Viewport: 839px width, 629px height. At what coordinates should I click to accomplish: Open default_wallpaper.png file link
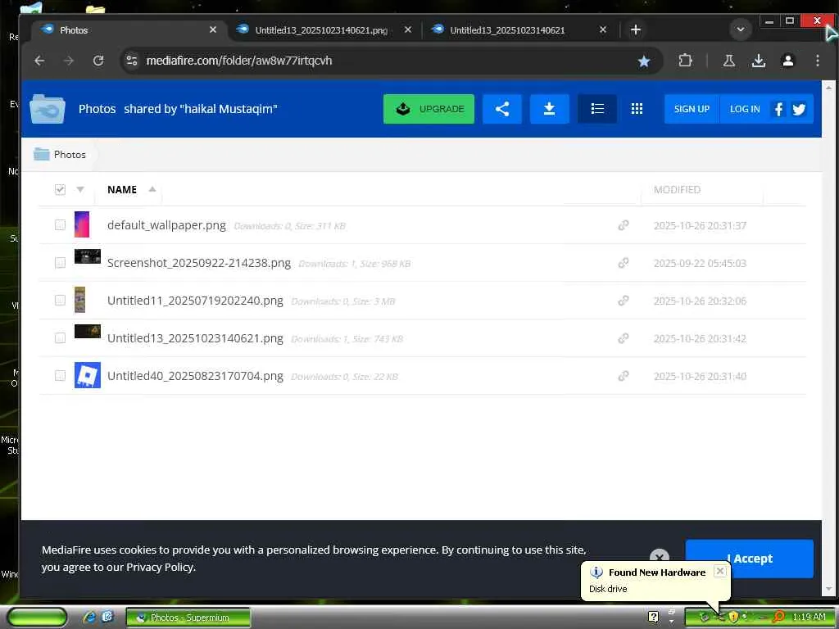click(x=166, y=225)
